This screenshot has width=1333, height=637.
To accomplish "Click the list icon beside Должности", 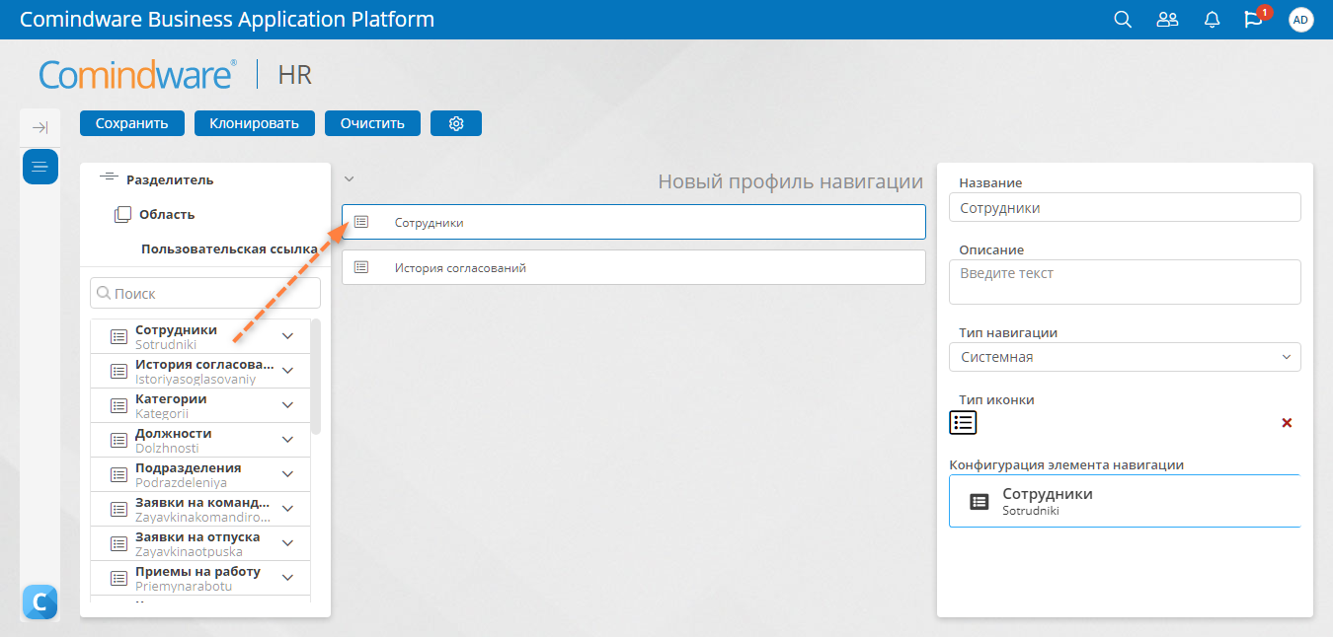I will coord(118,440).
